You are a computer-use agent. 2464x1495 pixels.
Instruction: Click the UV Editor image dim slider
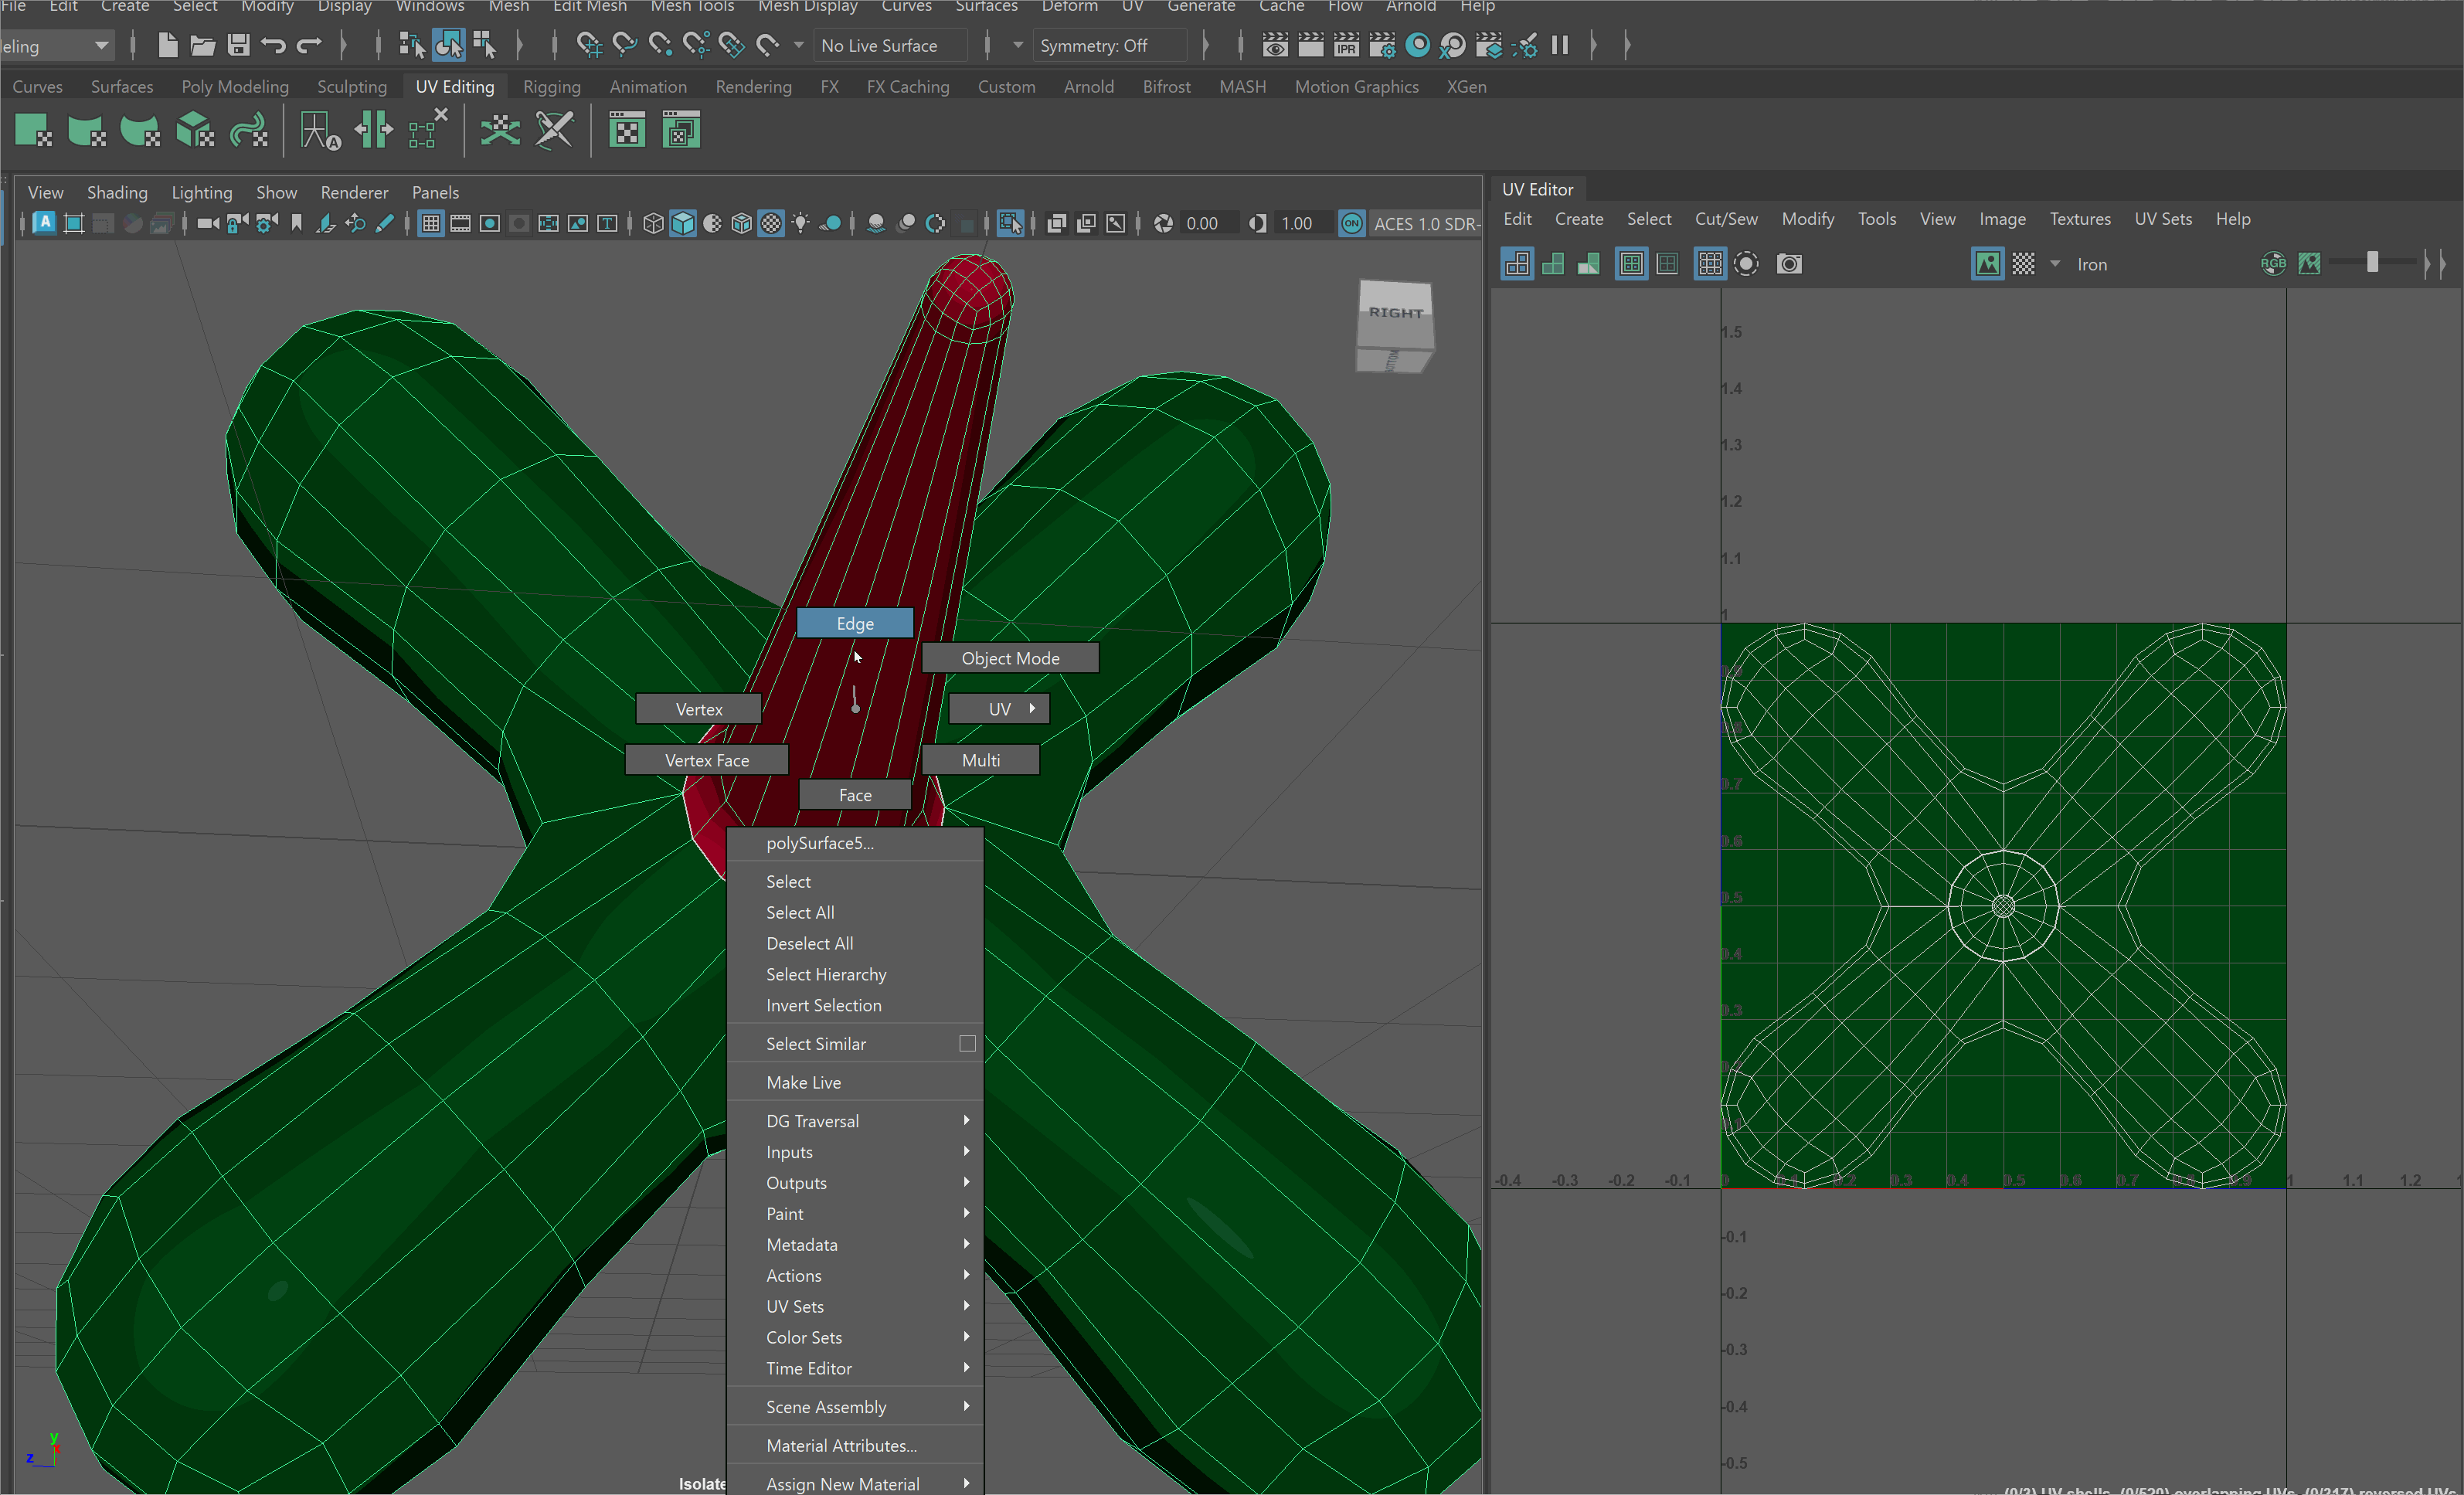pyautogui.click(x=2372, y=263)
